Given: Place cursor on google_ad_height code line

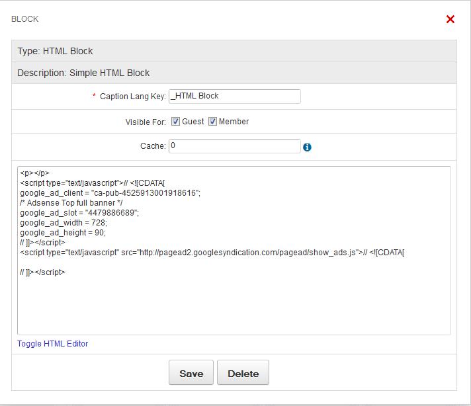Looking at the screenshot, I should (x=63, y=233).
